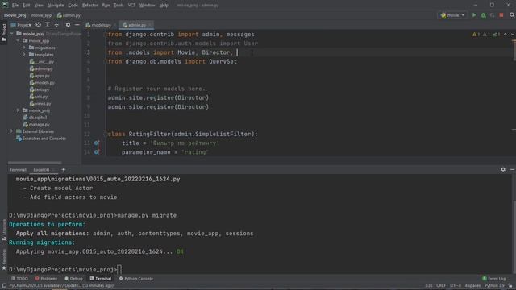Screen dimensions: 516x290
Task: Click the 4 spaces indent setting
Action: 472,285
